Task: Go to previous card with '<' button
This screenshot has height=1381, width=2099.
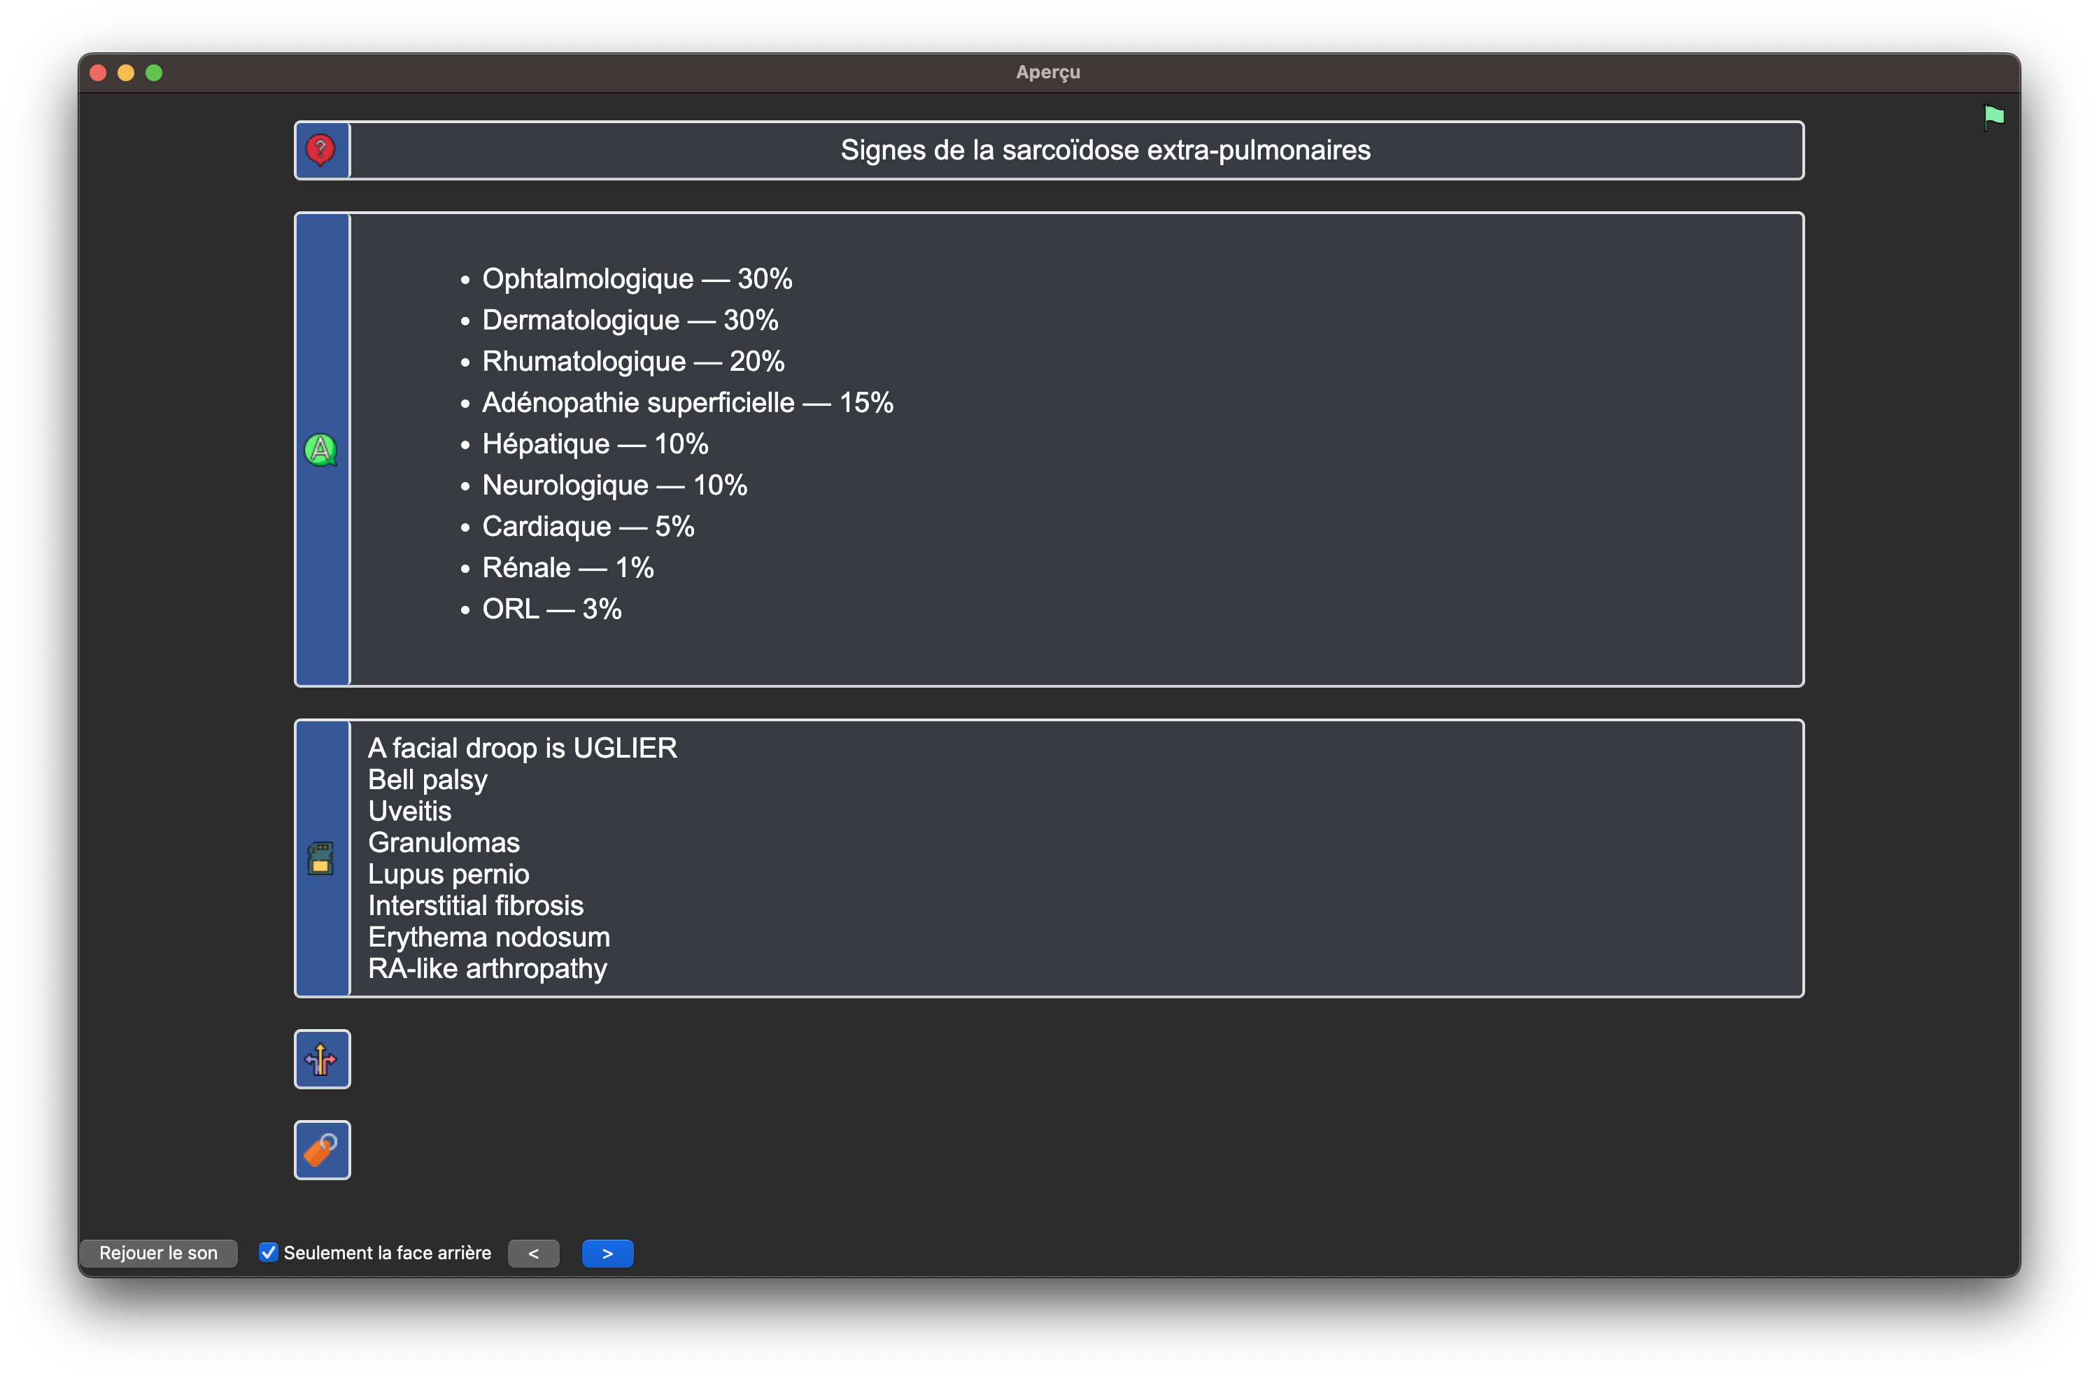Action: point(534,1253)
